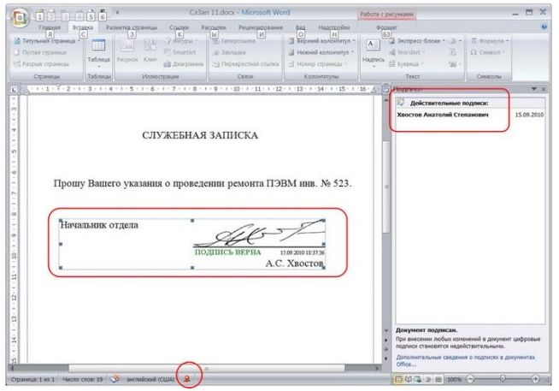
Task: Switch to Print Layout view in status bar
Action: (x=398, y=379)
